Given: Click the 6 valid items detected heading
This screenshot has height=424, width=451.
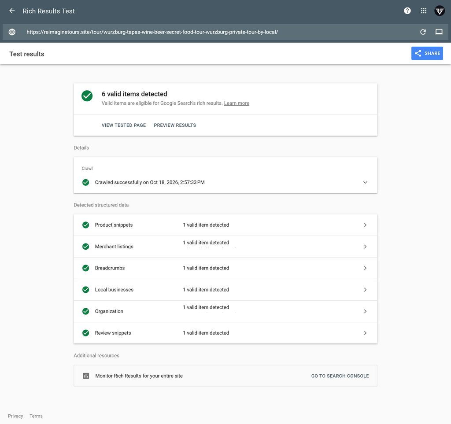Looking at the screenshot, I should [134, 94].
